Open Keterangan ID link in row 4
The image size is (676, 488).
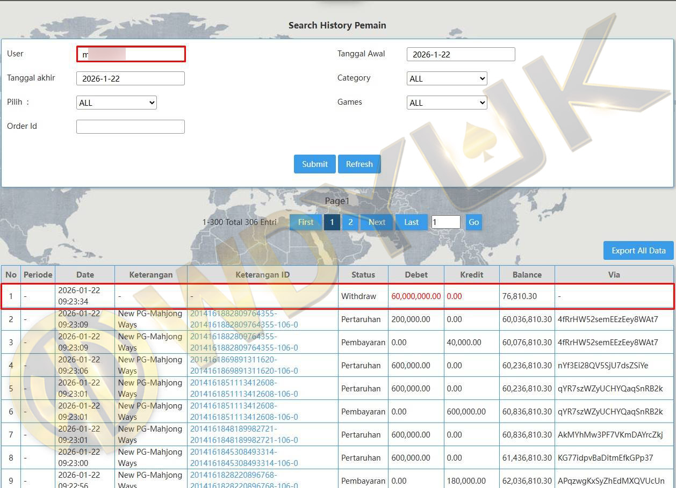[243, 365]
